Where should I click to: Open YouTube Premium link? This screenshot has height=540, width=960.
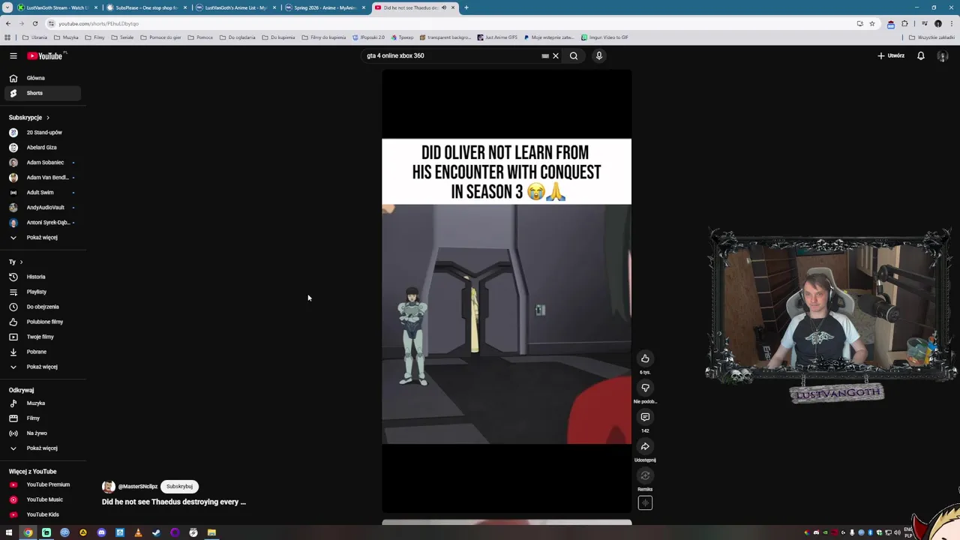[x=42, y=484]
